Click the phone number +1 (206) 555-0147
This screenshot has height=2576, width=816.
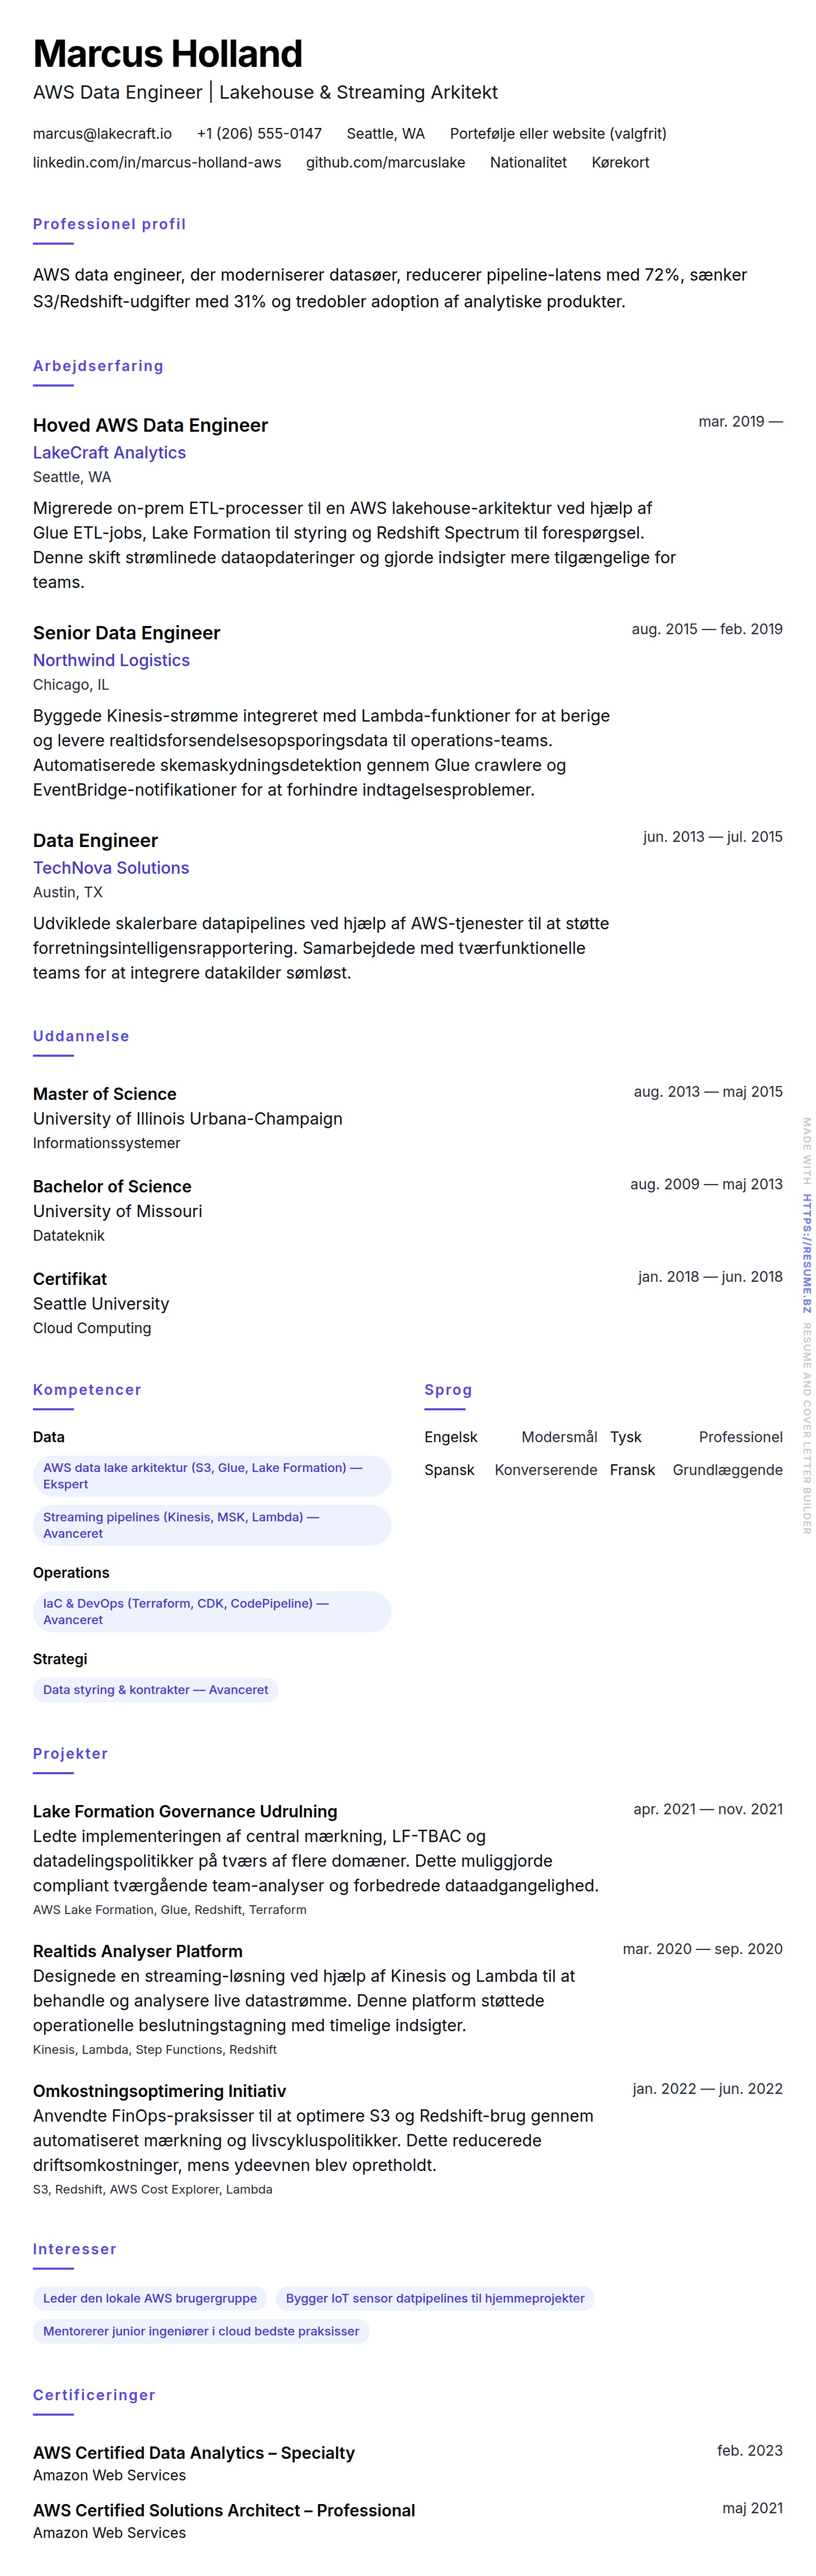259,133
